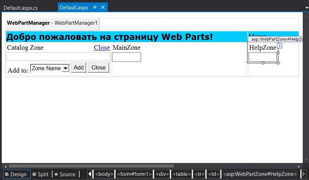The height and width of the screenshot is (180, 309).
Task: Switch to Split view
Action: [40, 174]
